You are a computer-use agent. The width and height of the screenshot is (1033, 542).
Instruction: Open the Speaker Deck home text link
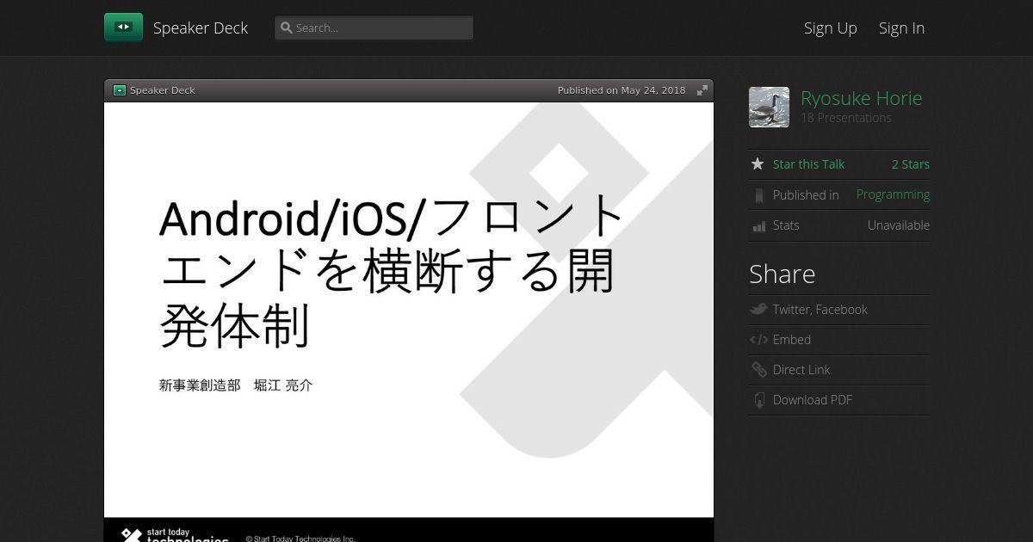coord(201,28)
